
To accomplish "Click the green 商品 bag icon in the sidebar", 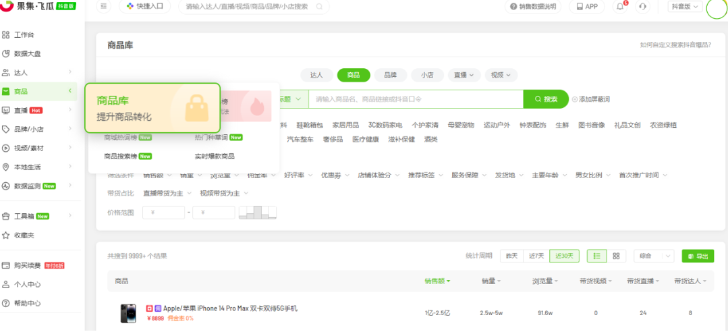I will [x=5, y=92].
